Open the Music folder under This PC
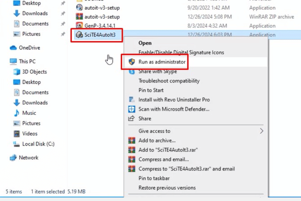Screen dimensions: 301x201 click(x=29, y=113)
